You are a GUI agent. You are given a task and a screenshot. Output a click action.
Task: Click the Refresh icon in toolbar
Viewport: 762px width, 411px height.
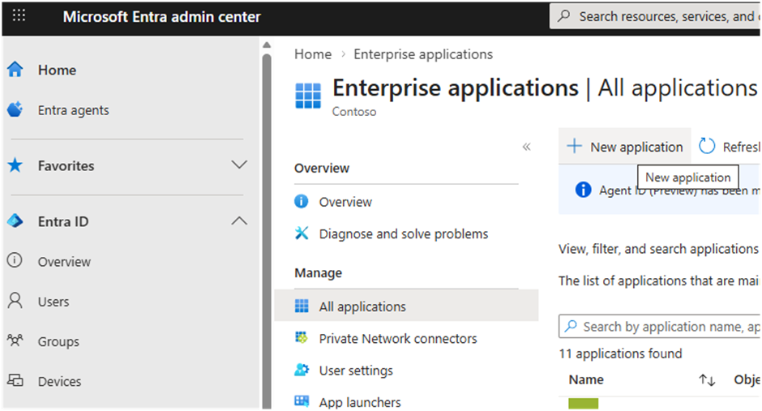[x=707, y=147]
